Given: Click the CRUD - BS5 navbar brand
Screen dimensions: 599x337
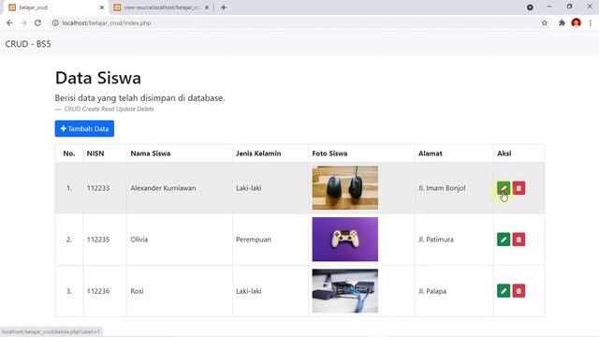Looking at the screenshot, I should pos(28,44).
